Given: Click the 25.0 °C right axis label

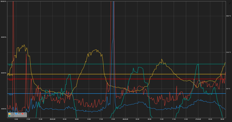Looking at the screenshot, I should tap(229, 52).
